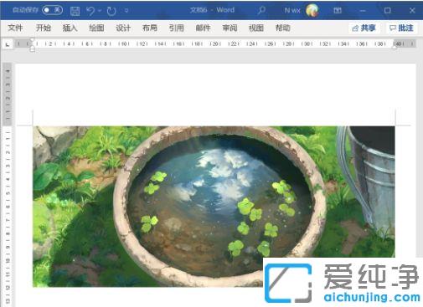Switch to the 插入 tab
The height and width of the screenshot is (307, 423).
click(70, 28)
